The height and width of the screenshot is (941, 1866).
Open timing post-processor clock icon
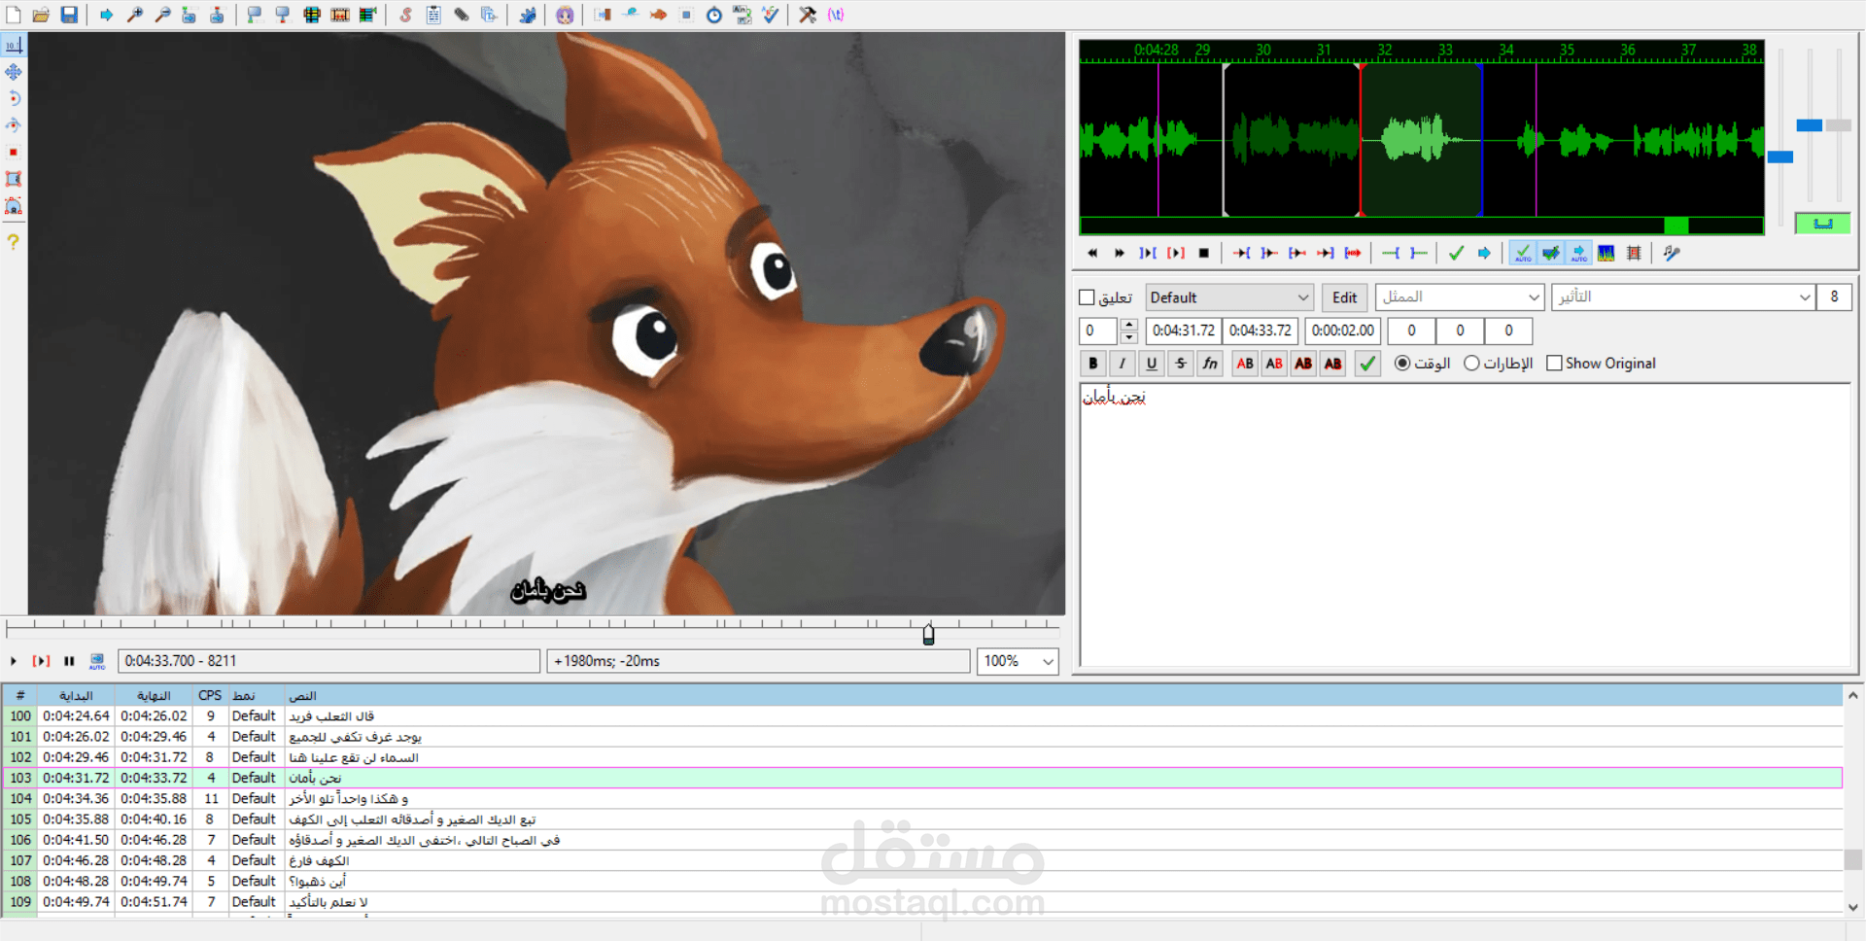tap(714, 15)
